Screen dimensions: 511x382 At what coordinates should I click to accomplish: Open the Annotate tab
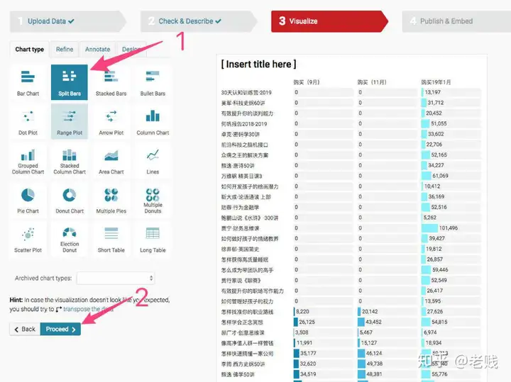tap(97, 50)
